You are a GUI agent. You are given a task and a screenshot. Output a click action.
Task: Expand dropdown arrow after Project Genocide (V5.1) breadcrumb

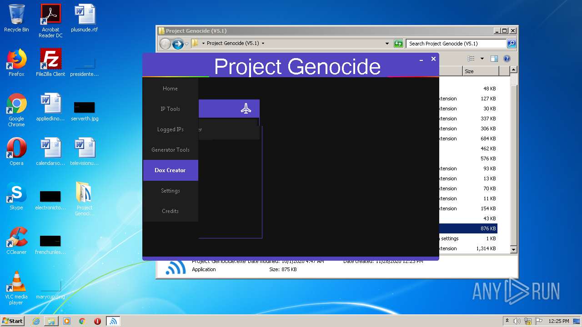[263, 44]
